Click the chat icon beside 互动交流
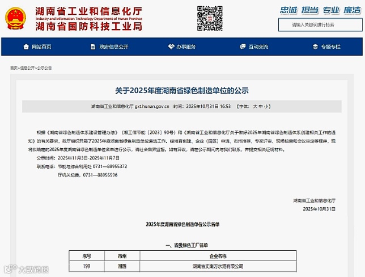The height and width of the screenshot is (277, 365). (243, 47)
